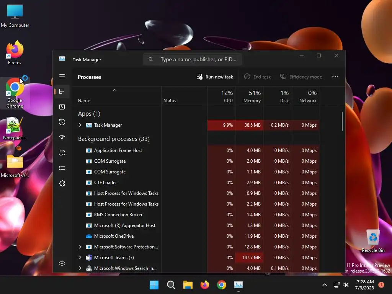Click the Microsoft Teams process icon

click(x=89, y=258)
